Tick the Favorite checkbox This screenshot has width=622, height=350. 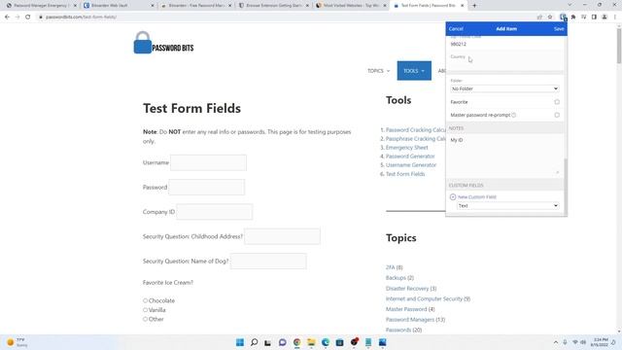[x=557, y=102]
